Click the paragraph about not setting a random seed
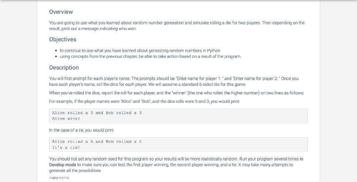The height and width of the screenshot is (182, 357). [176, 165]
